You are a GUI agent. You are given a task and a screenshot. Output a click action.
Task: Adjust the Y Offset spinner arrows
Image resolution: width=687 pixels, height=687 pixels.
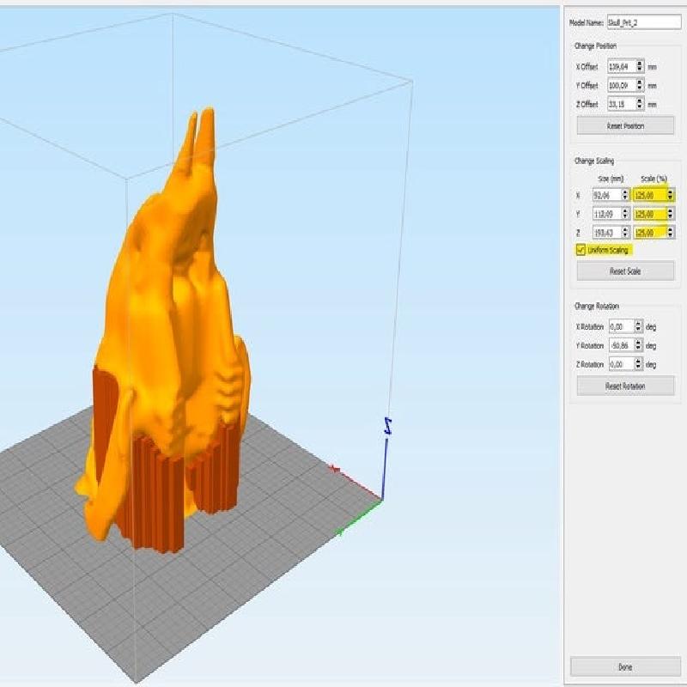(640, 85)
